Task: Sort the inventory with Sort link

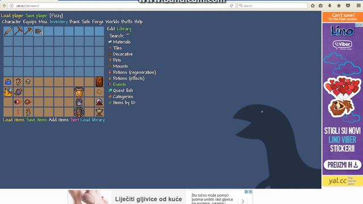Action: click(74, 120)
